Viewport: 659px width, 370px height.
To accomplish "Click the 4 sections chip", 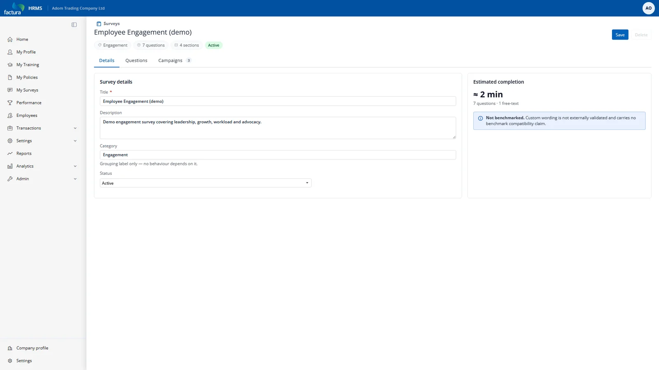I will pyautogui.click(x=187, y=45).
